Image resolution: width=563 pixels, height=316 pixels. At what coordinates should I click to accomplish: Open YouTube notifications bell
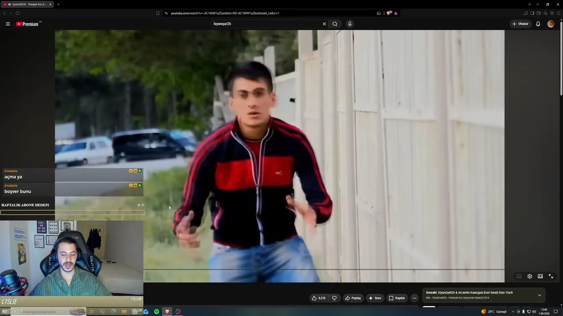pyautogui.click(x=538, y=24)
